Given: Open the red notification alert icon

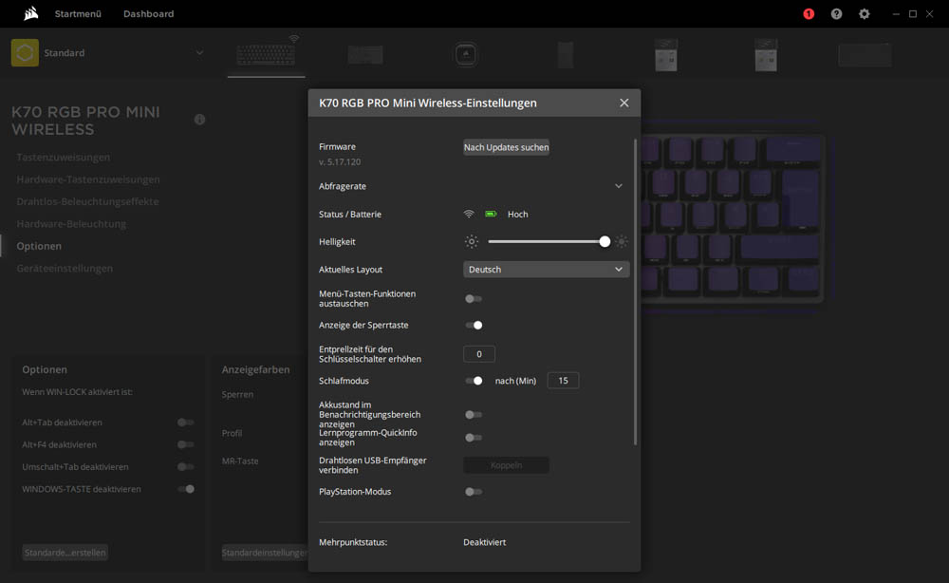Looking at the screenshot, I should pyautogui.click(x=809, y=14).
